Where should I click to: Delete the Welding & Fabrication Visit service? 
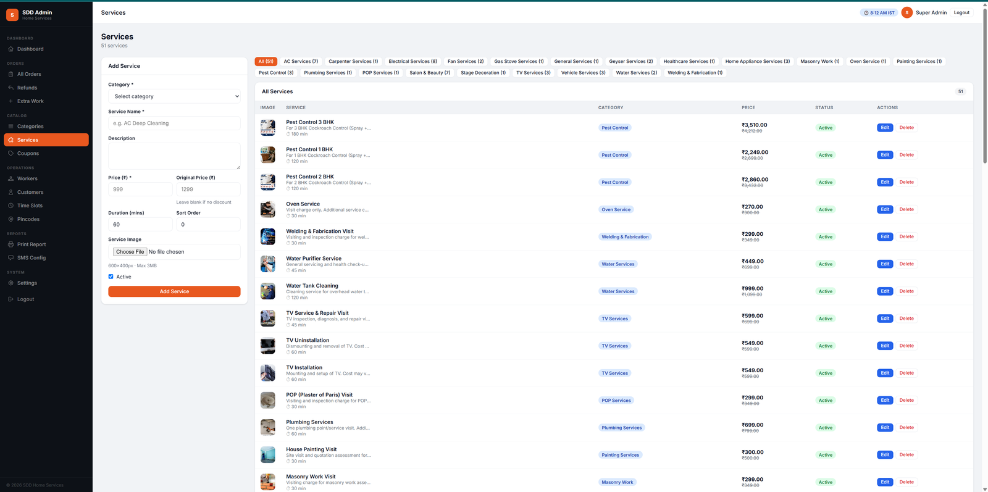point(906,237)
